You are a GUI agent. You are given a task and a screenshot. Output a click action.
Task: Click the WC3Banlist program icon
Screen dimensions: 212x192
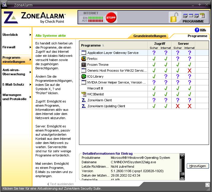(x=84, y=94)
